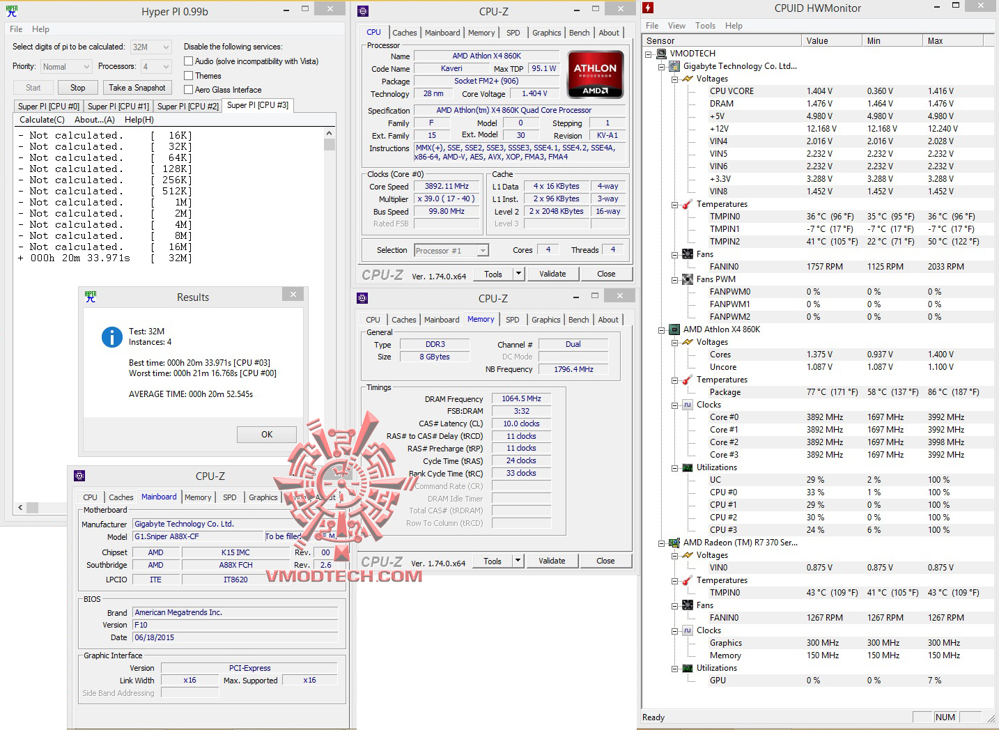Click Take a Snapshot button
The image size is (999, 730).
137,88
